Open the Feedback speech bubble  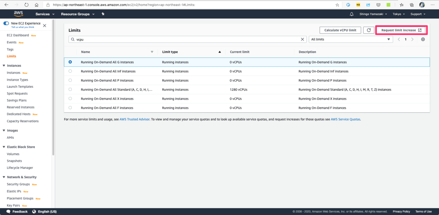coord(8,211)
